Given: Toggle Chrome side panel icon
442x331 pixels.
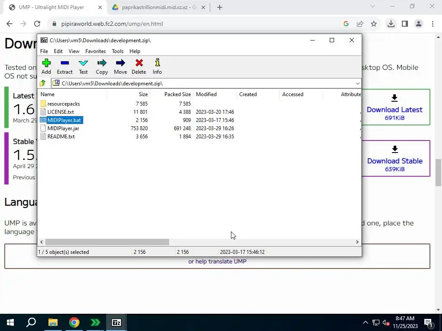Looking at the screenshot, I should pos(405,24).
